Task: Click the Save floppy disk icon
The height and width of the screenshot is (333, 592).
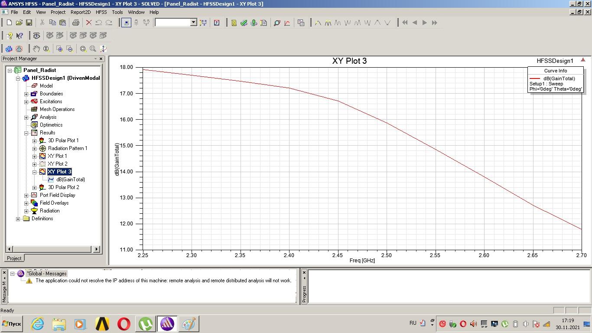Action: pos(29,23)
